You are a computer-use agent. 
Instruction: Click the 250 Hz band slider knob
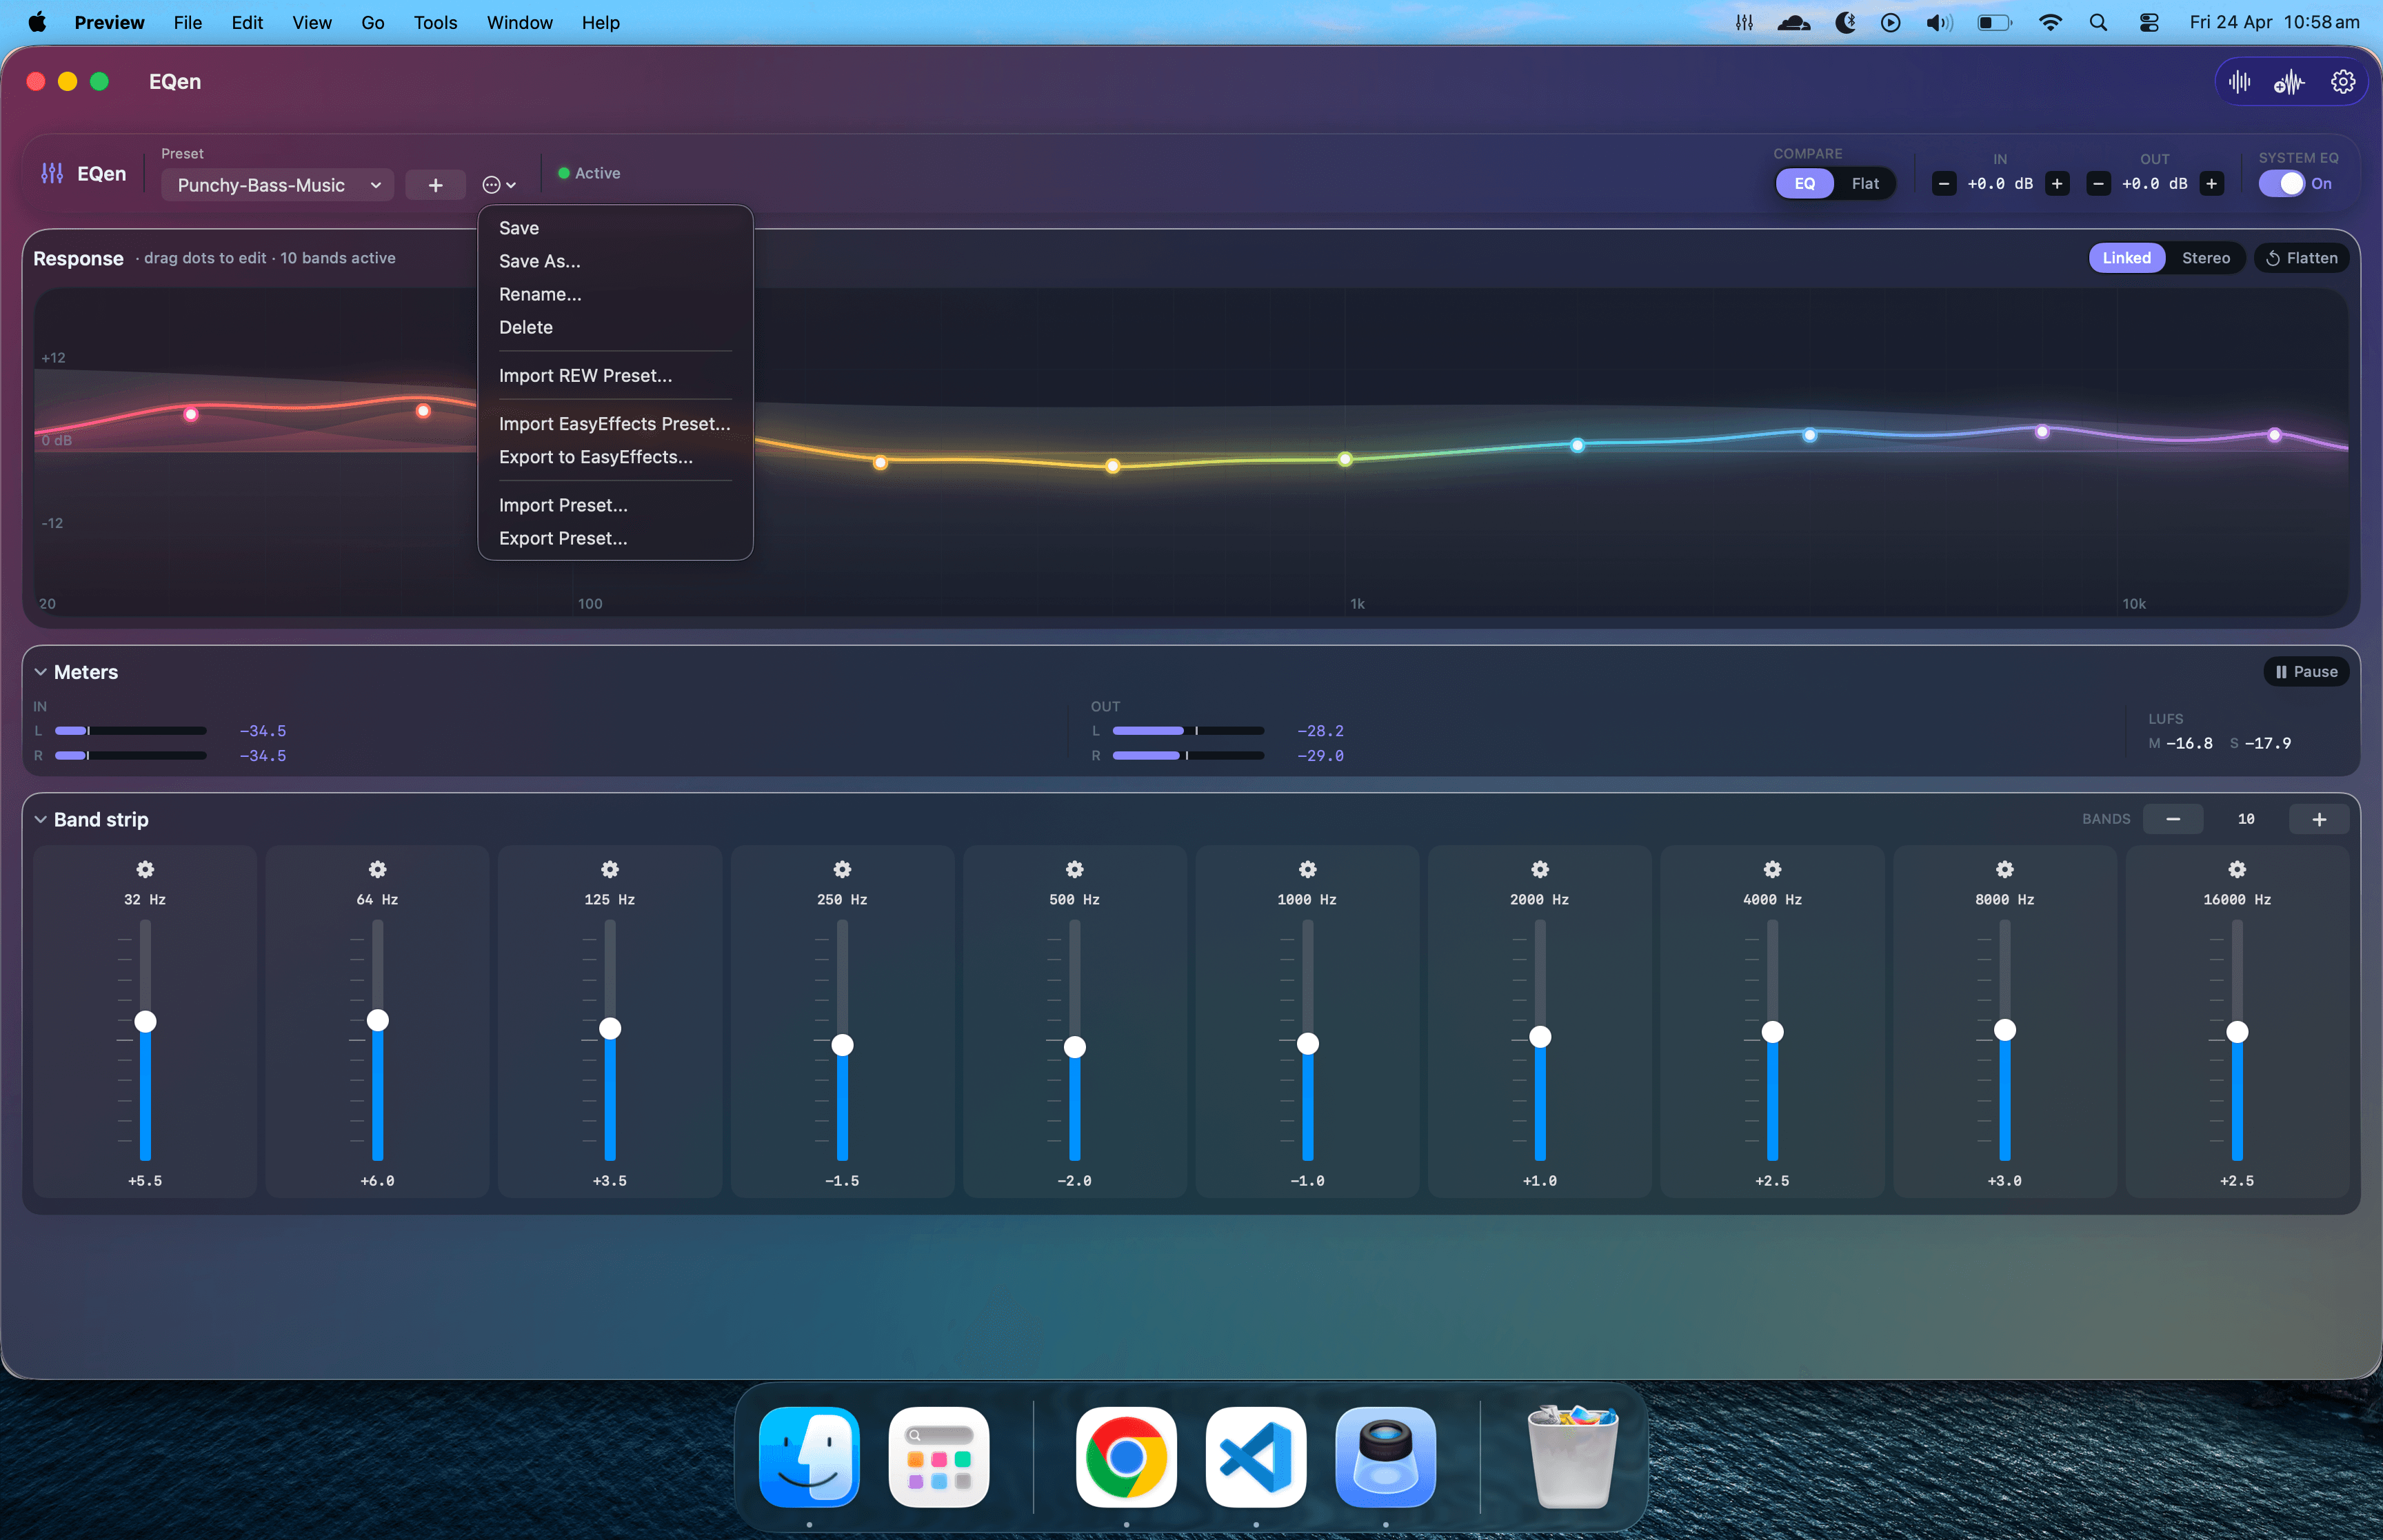click(x=842, y=1045)
